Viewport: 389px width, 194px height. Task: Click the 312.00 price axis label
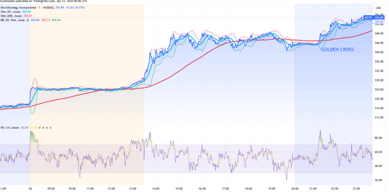click(379, 117)
